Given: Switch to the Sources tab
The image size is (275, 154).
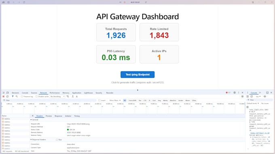Looking at the screenshot, I should (34, 93).
